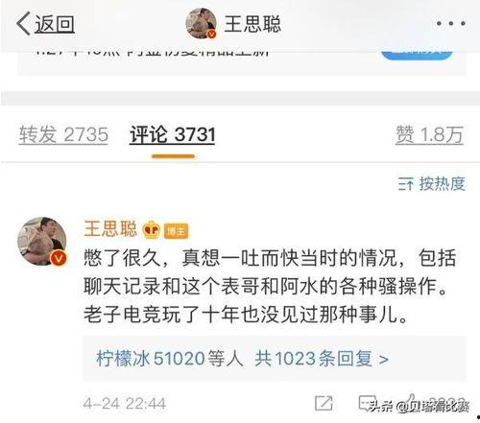Click the sort arrows icon beside 按热度
This screenshot has width=480, height=423.
[x=406, y=184]
